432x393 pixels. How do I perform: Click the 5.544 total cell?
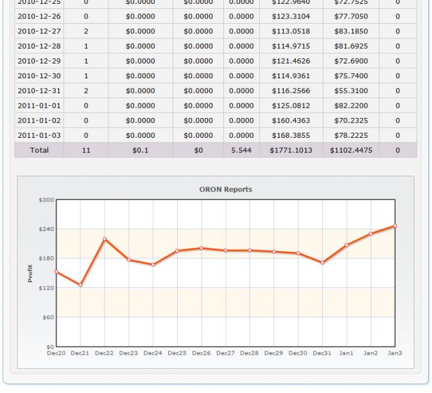pos(241,150)
